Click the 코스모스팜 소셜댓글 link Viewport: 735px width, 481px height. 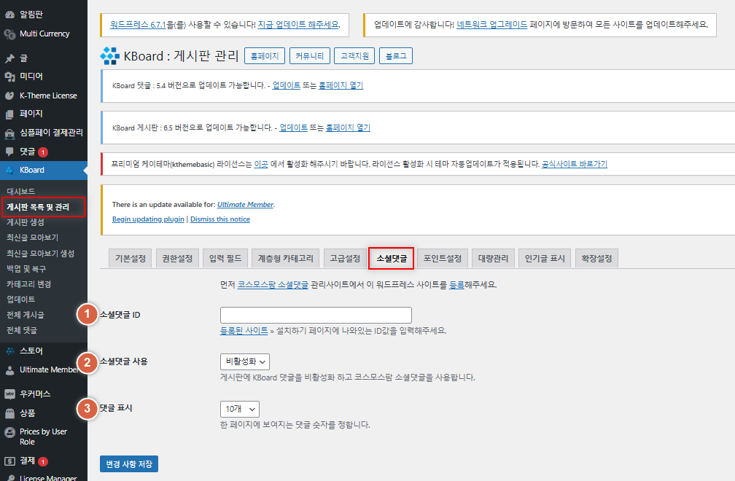[273, 285]
